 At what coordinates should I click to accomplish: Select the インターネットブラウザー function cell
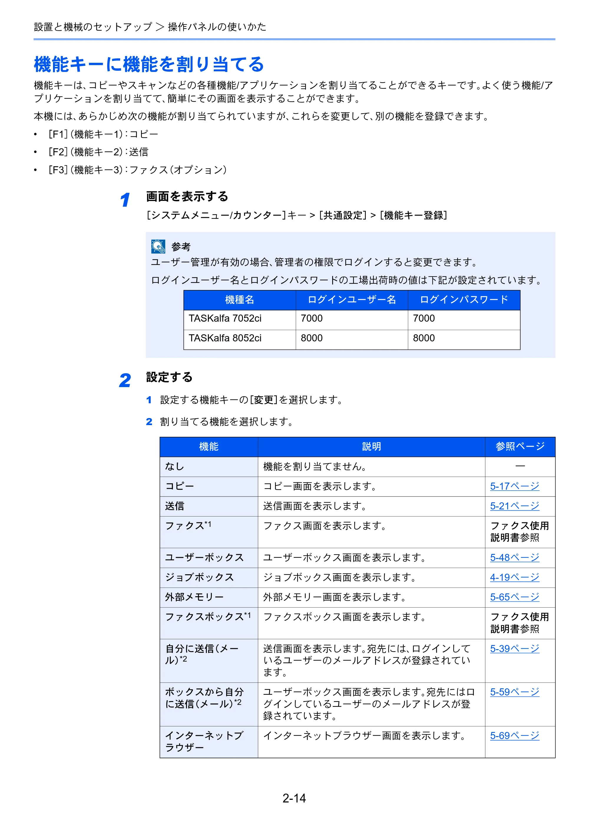coord(209,742)
